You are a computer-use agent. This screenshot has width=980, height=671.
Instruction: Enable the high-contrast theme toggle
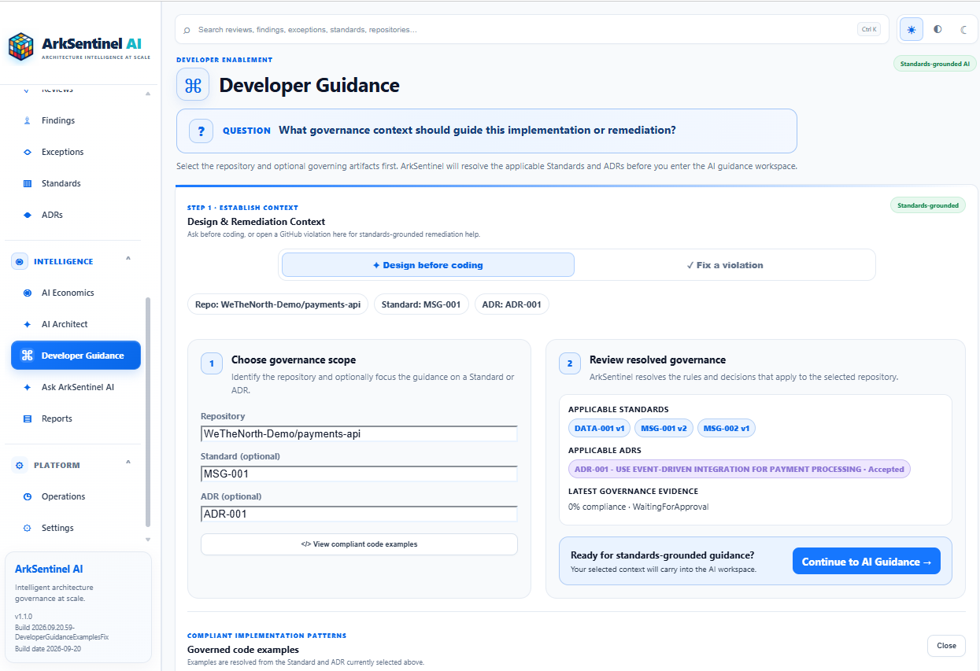click(x=937, y=29)
